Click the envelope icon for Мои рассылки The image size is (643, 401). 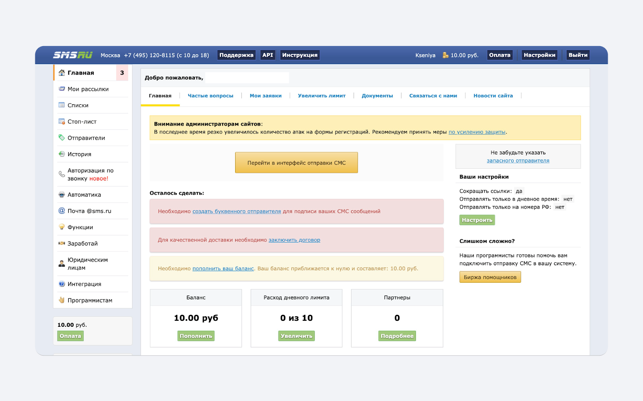click(x=61, y=89)
